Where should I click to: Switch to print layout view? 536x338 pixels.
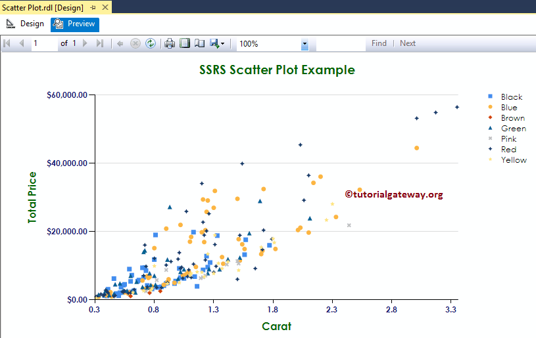click(185, 43)
